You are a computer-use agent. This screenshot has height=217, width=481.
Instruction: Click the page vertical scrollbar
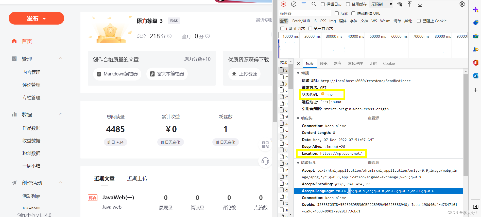(275, 61)
